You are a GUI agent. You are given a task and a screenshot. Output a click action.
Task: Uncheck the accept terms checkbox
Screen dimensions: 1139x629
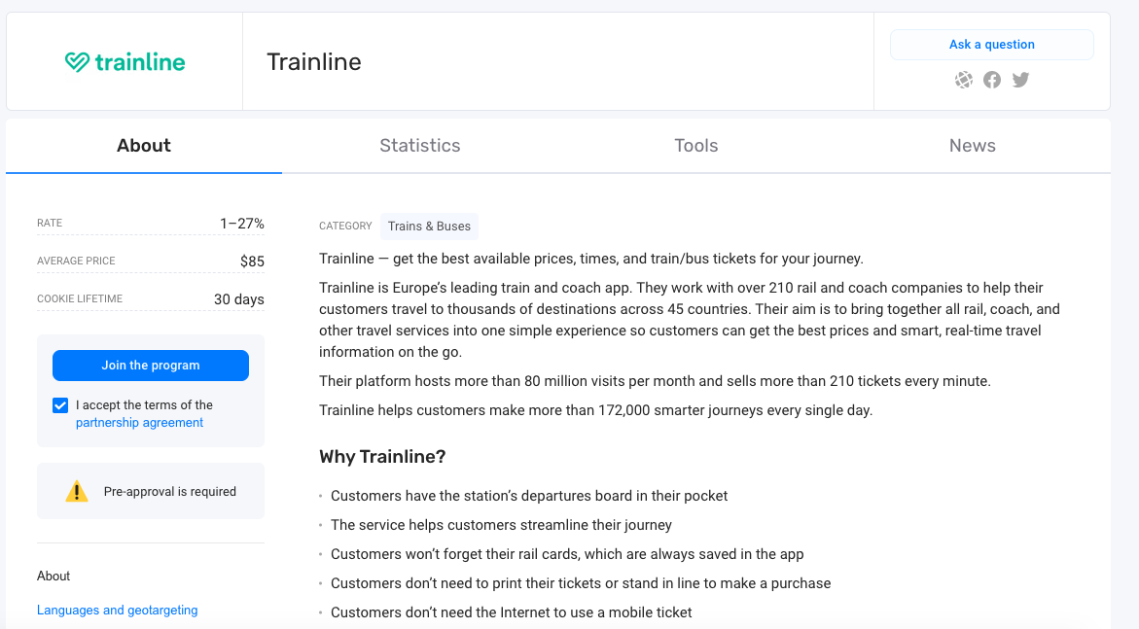tap(60, 405)
